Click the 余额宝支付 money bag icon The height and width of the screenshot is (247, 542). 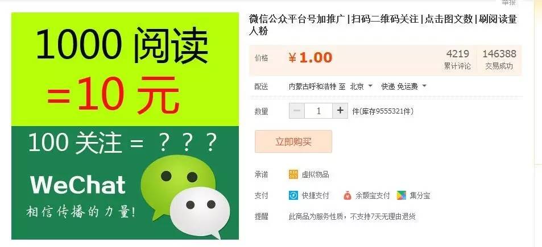pos(347,195)
